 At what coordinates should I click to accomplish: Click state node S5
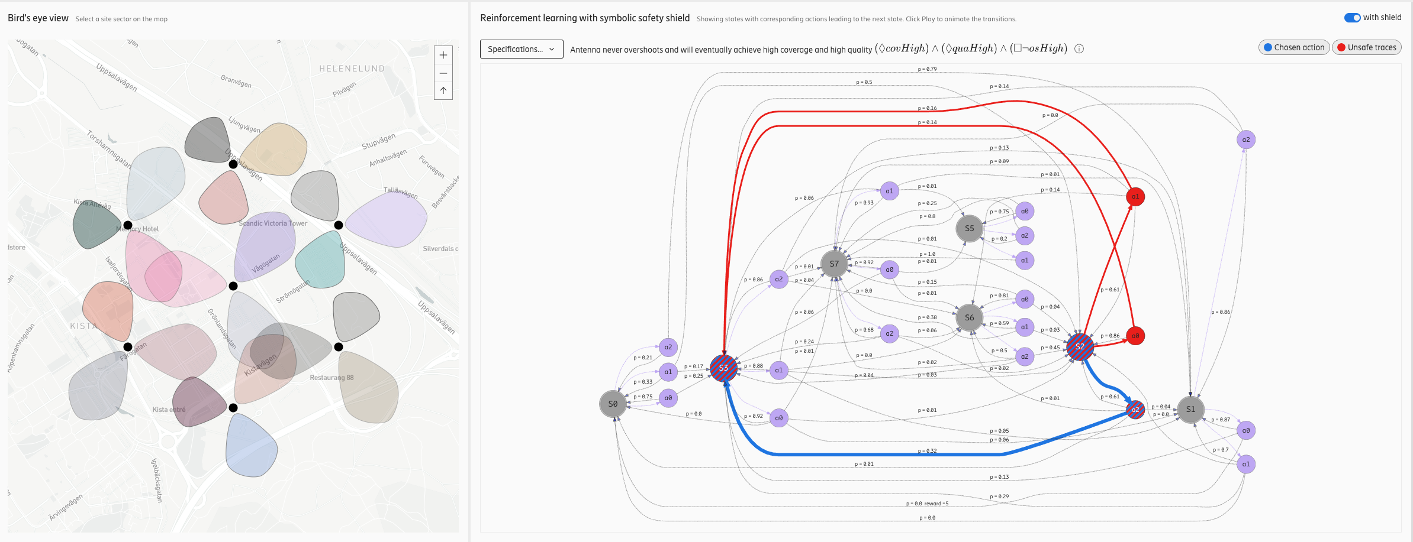(x=969, y=228)
